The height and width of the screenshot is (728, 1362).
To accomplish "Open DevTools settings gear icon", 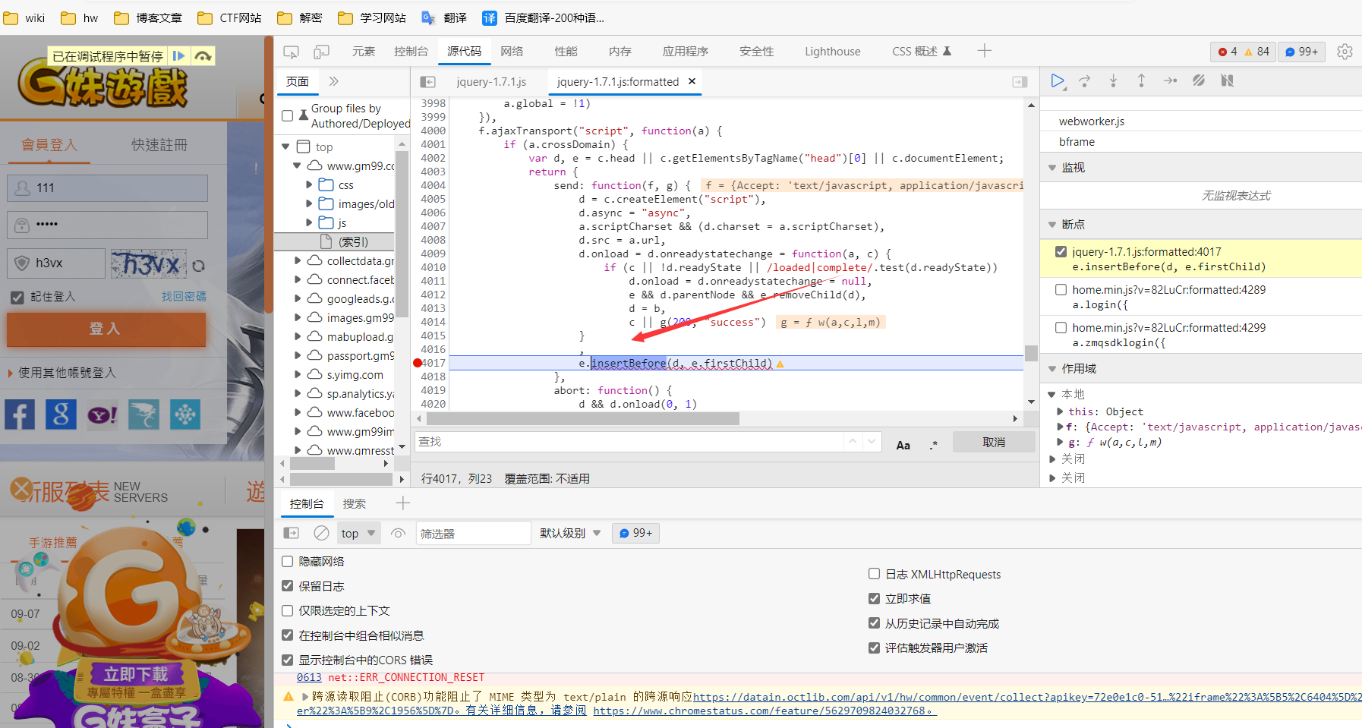I will pos(1345,52).
